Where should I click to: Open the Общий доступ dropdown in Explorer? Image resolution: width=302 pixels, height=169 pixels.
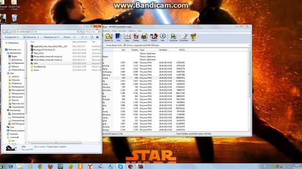(x=51, y=37)
